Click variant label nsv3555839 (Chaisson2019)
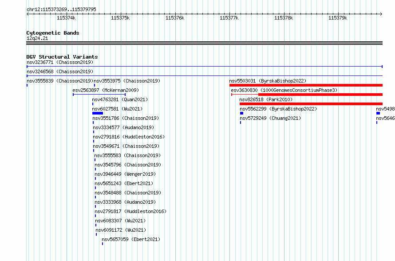 pyautogui.click(x=60, y=81)
